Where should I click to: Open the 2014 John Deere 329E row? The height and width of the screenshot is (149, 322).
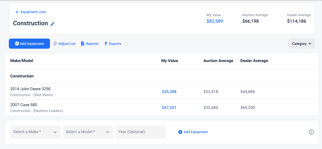[31, 89]
